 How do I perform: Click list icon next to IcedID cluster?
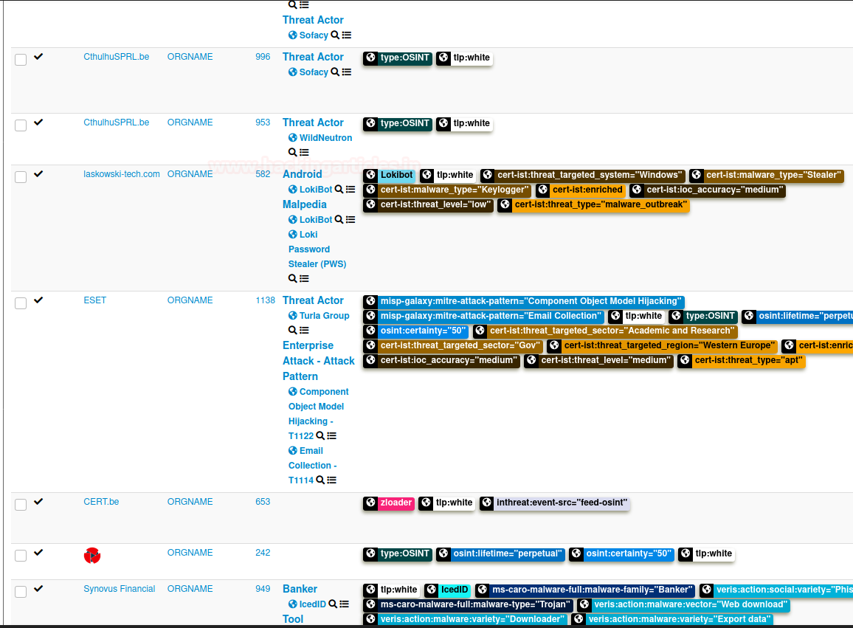click(x=345, y=604)
